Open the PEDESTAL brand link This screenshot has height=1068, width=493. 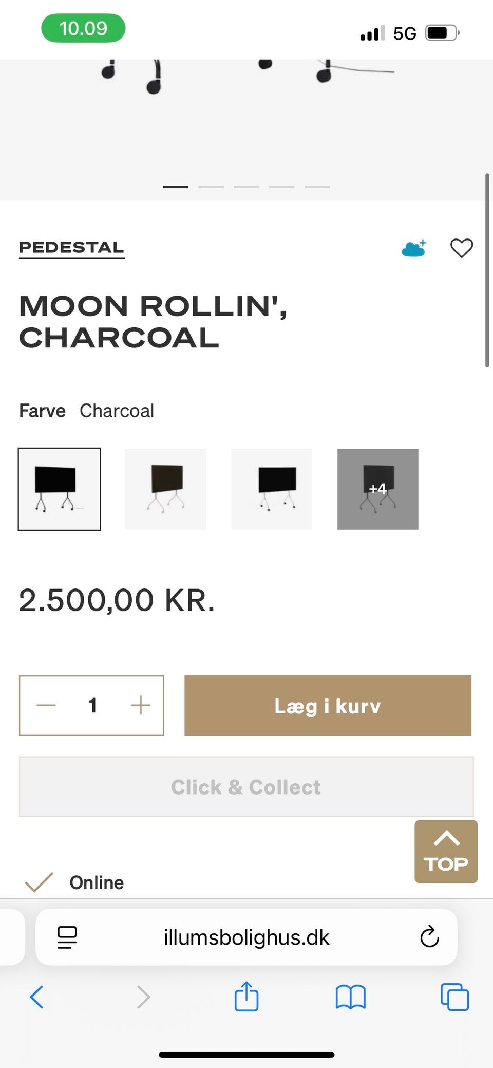[x=71, y=248]
